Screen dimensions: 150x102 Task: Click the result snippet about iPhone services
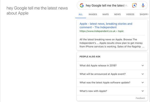click(112, 43)
